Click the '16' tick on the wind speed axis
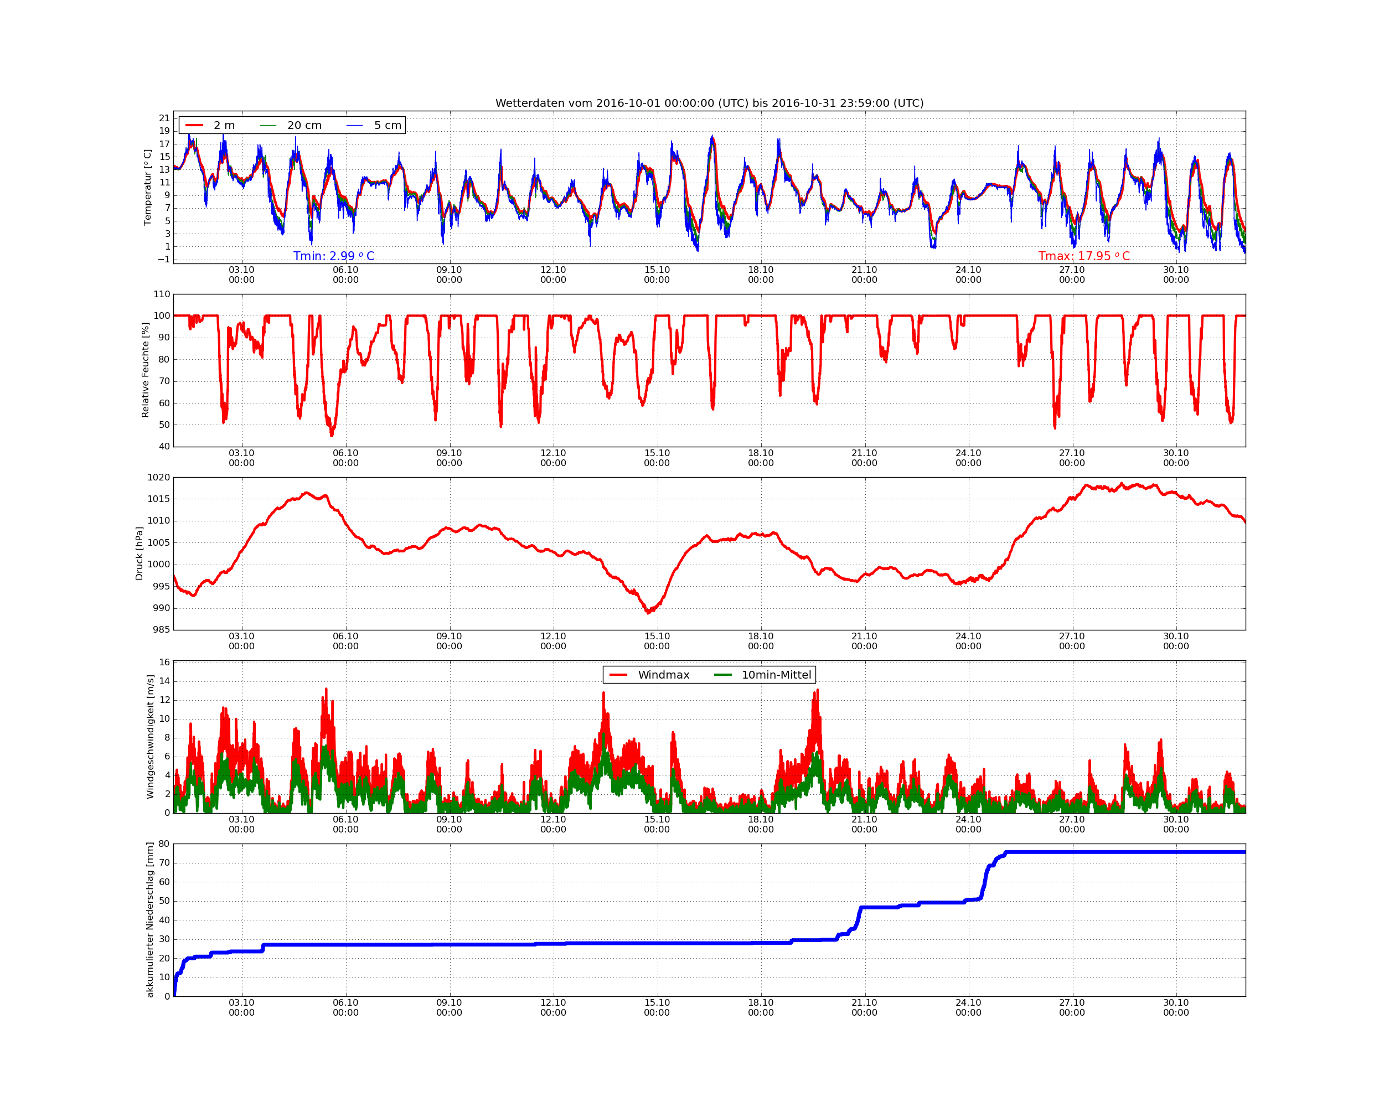The width and height of the screenshot is (1384, 1107). (165, 663)
